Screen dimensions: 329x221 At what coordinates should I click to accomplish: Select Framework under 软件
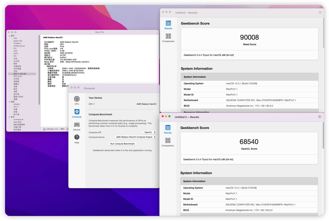[18, 119]
